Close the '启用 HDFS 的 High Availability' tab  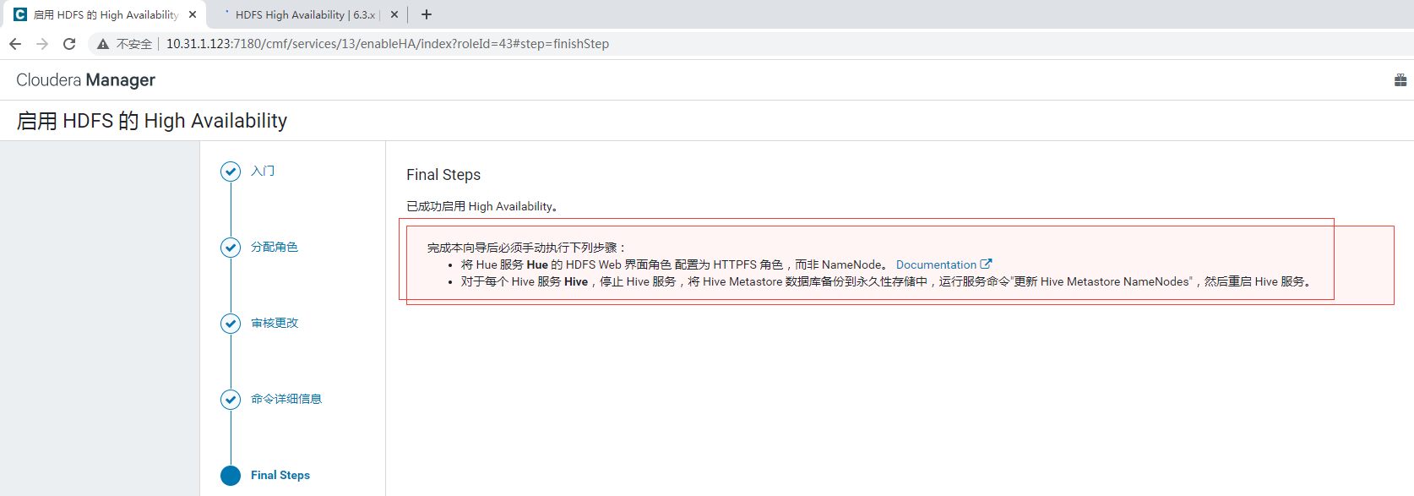[x=193, y=14]
